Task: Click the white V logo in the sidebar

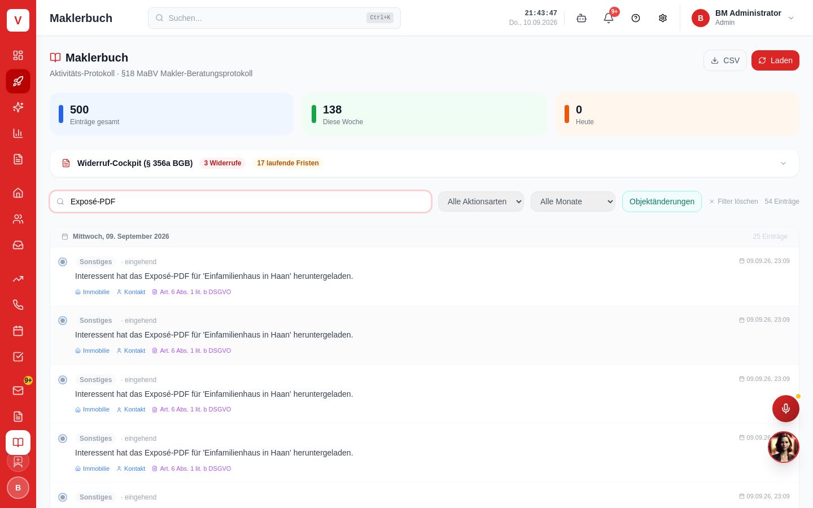Action: click(x=18, y=20)
